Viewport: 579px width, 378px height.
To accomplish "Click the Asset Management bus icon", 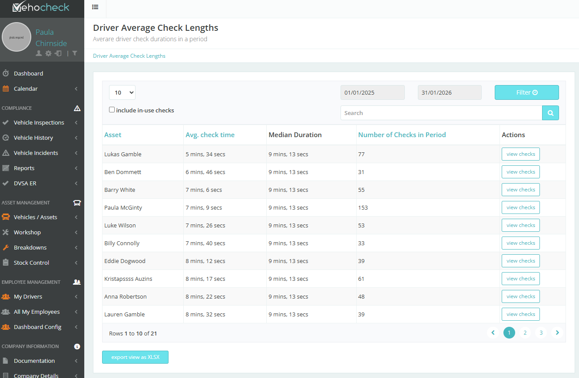I will (77, 203).
